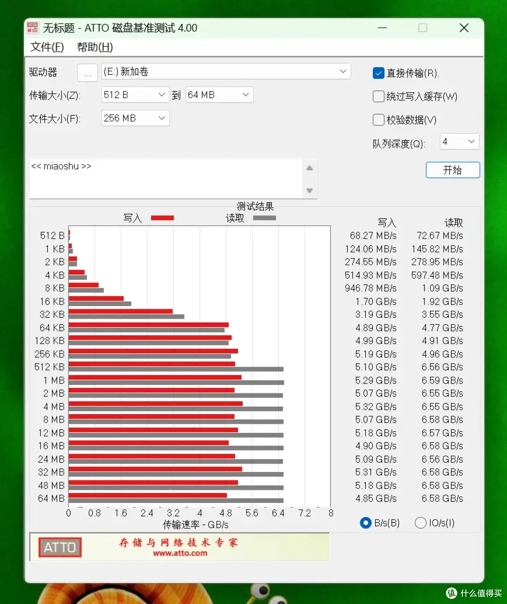The image size is (507, 604).
Task: Click the description box scroll down arrow
Action: [x=309, y=190]
